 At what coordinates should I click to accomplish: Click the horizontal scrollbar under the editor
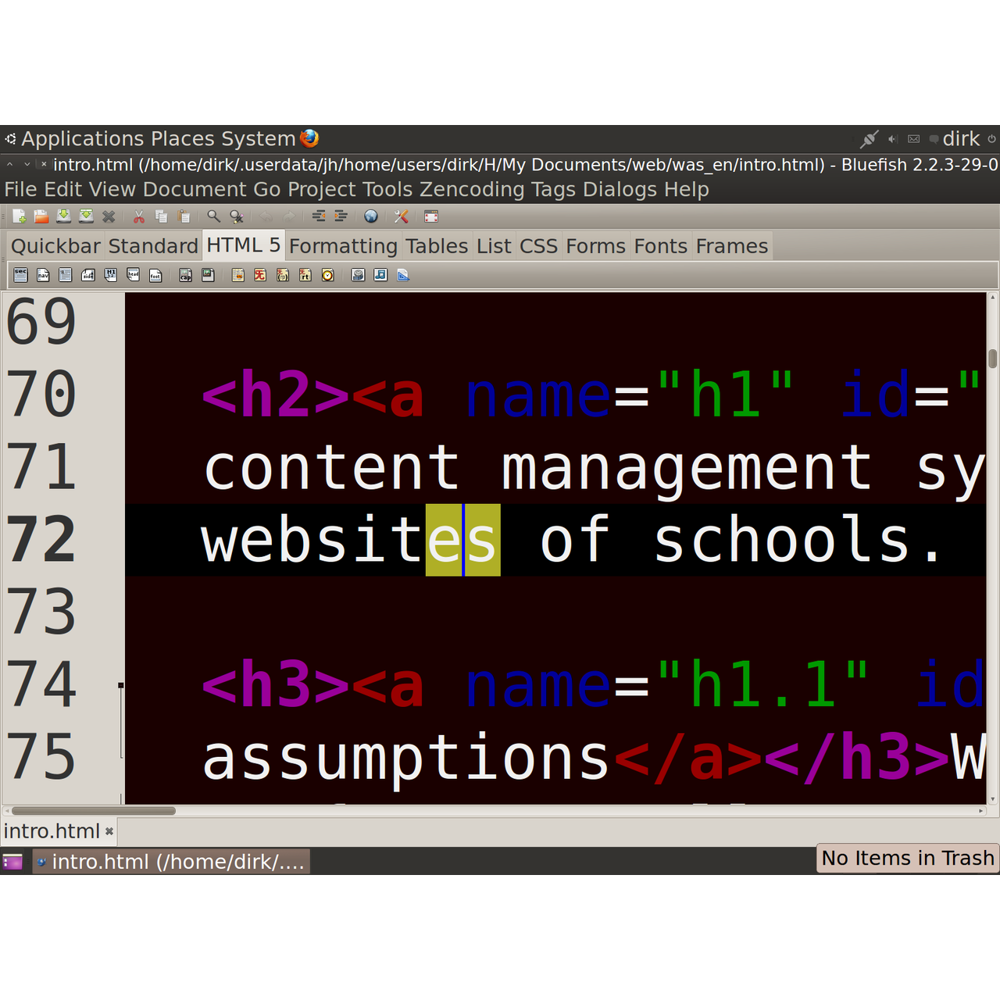tap(94, 811)
